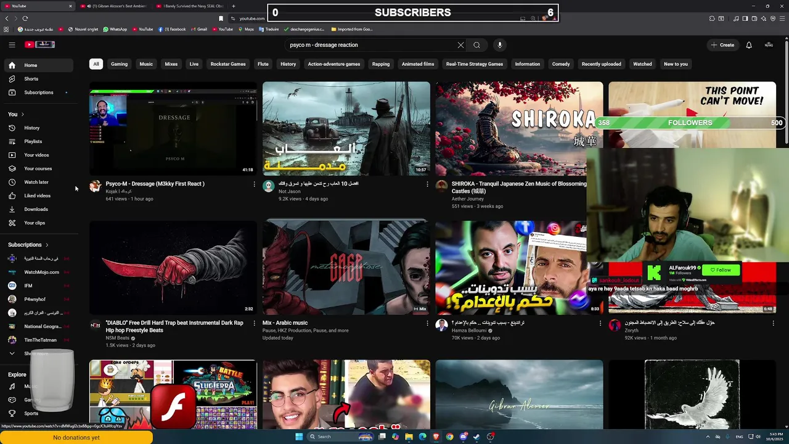Open Chrome from the taskbar
Viewport: 789px width, 444px height.
[x=449, y=437]
